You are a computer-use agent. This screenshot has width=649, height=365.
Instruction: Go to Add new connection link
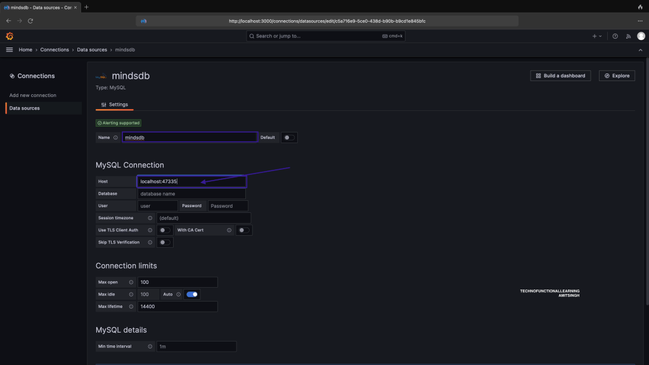(x=33, y=95)
